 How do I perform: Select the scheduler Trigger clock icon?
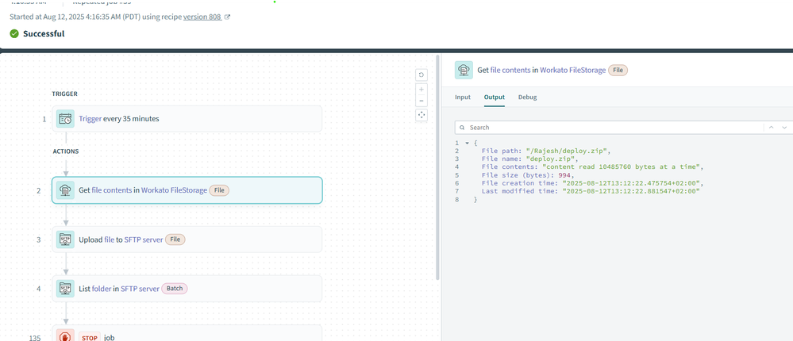[x=65, y=119]
